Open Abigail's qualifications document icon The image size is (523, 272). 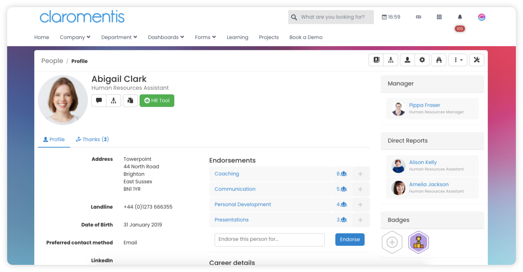click(x=130, y=100)
